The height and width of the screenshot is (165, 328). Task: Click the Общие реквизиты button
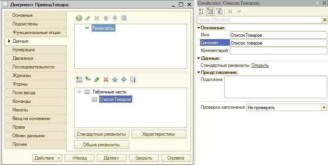coord(102,145)
